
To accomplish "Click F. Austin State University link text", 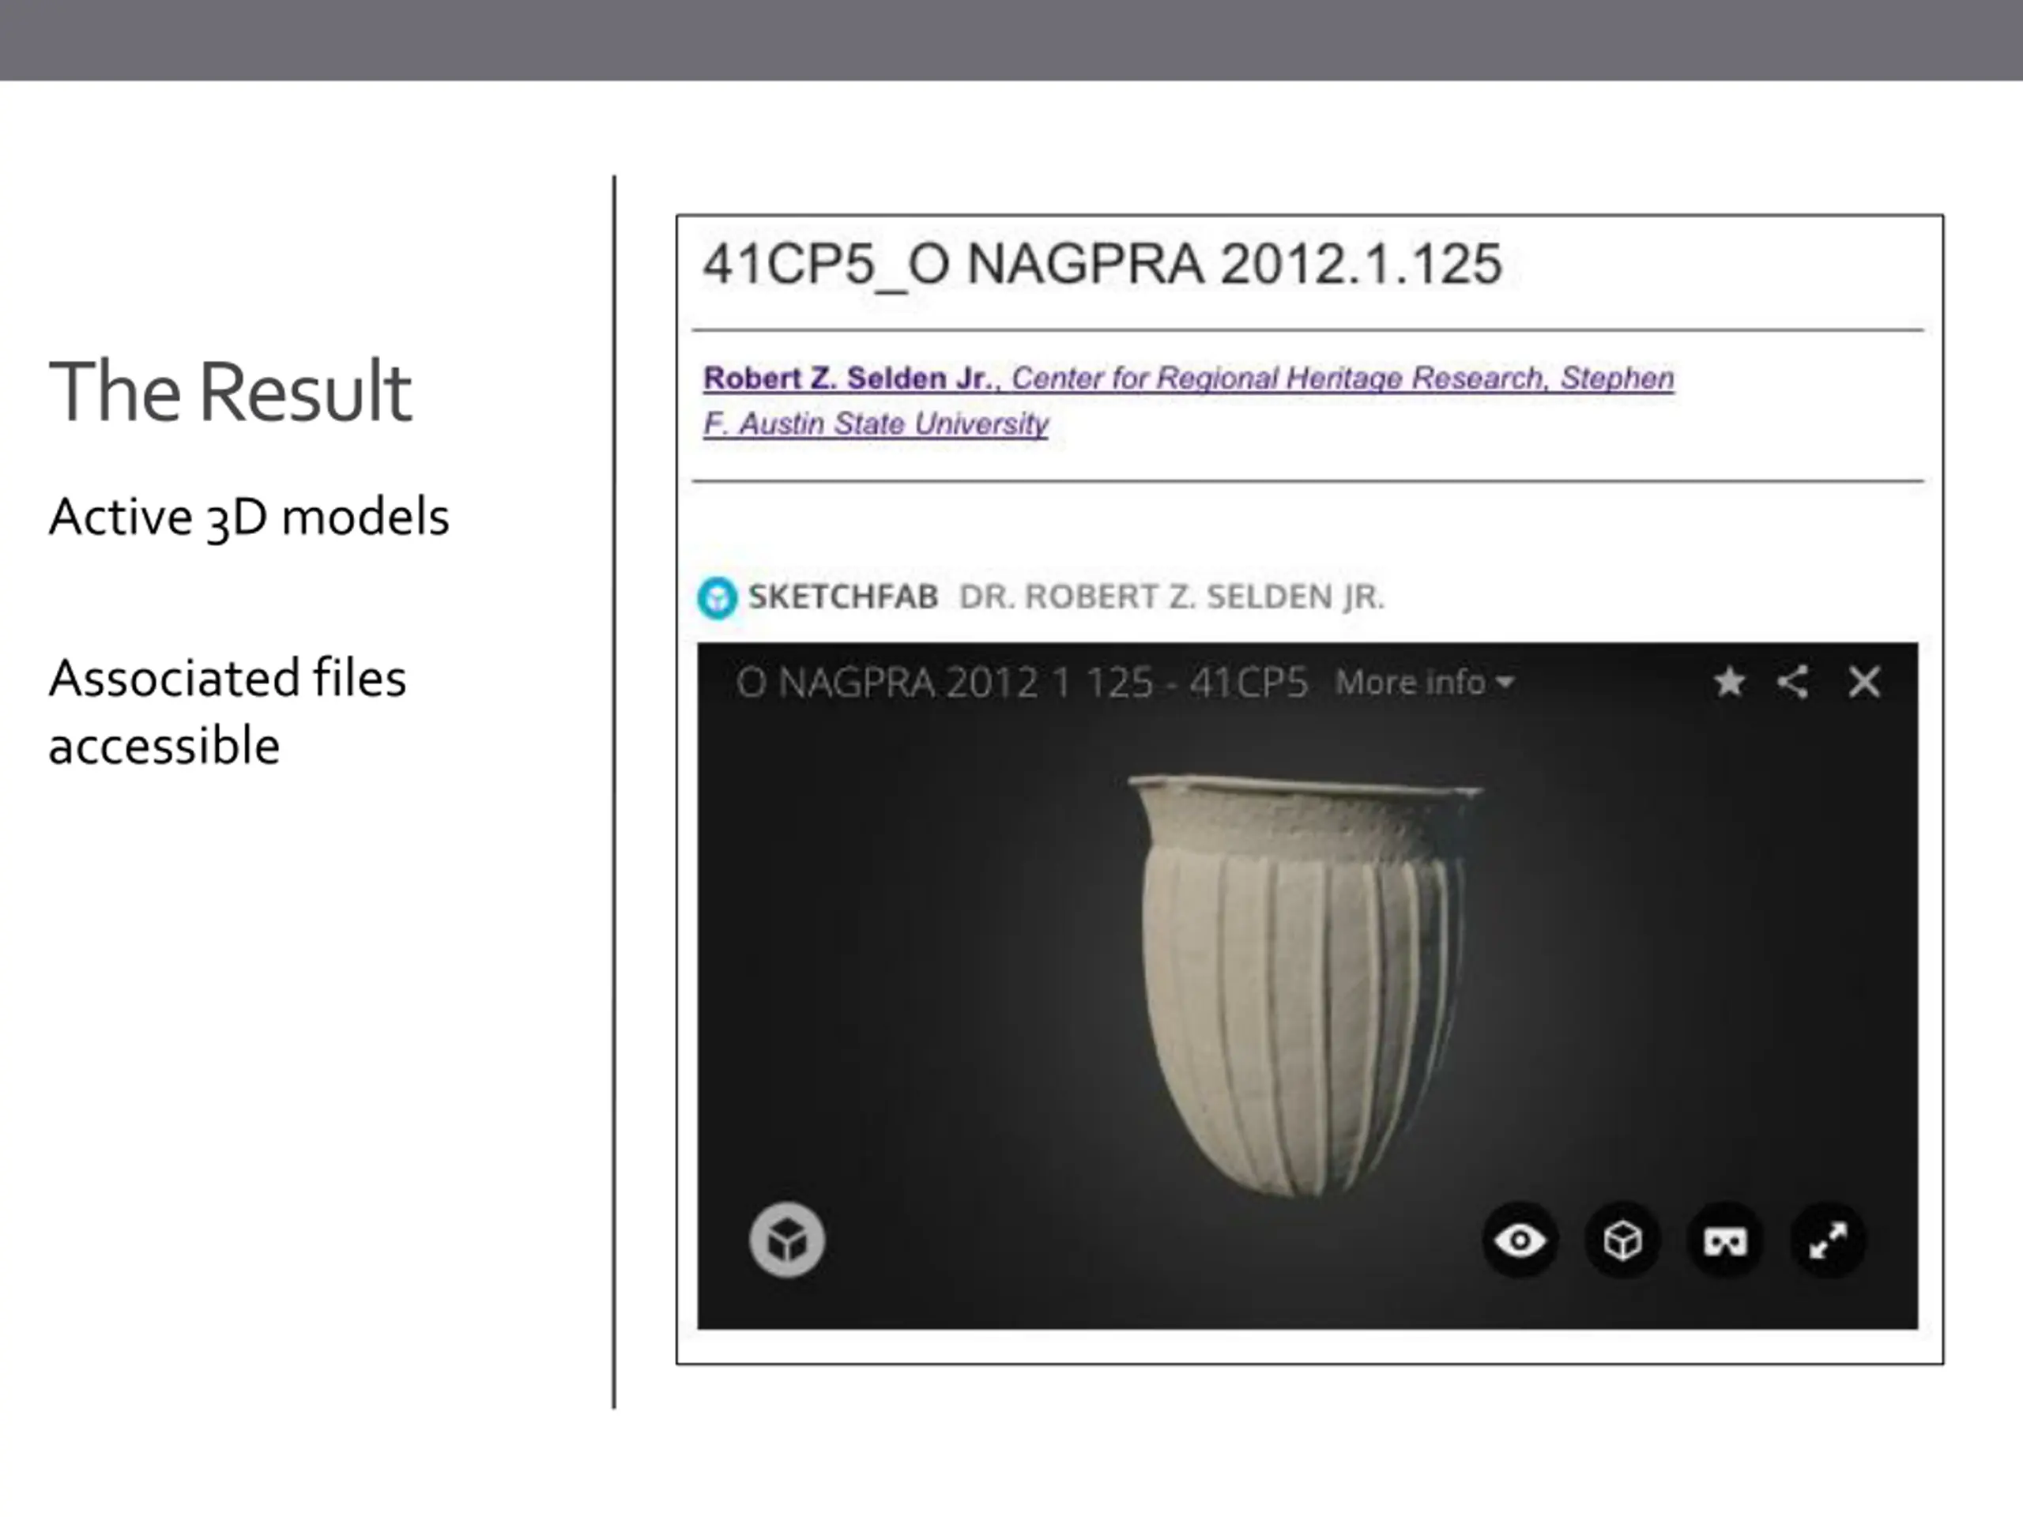I will coord(876,423).
